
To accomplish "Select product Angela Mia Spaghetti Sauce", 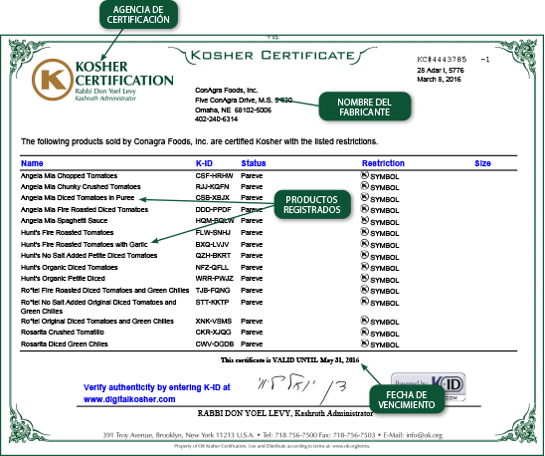I will pyautogui.click(x=64, y=221).
